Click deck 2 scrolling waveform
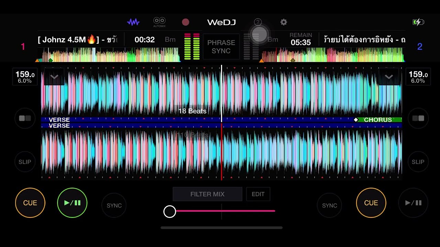This screenshot has height=247, width=440. (x=221, y=153)
